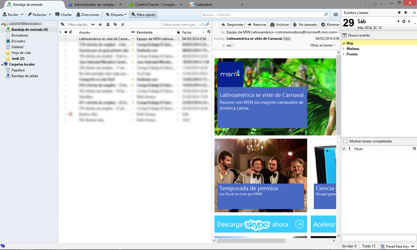The image size is (417, 250).
Task: Toggle the attachment paperclip filter
Action: coord(123,25)
